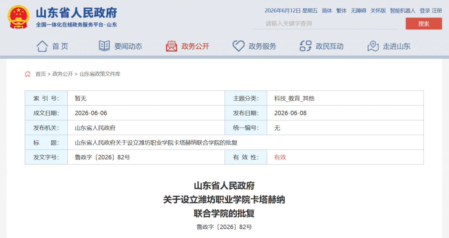Click 政务公开 in the breadcrumb
The width and height of the screenshot is (449, 238).
point(62,74)
